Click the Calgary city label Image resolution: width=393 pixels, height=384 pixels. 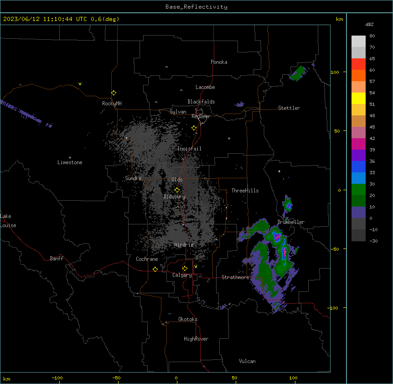tap(182, 275)
